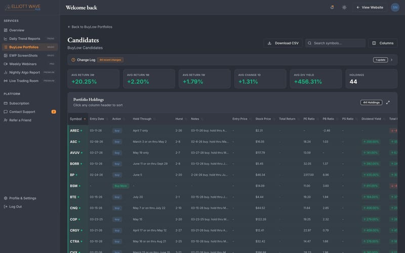
Task: Click the Overview sidebar icon
Action: 6,30
